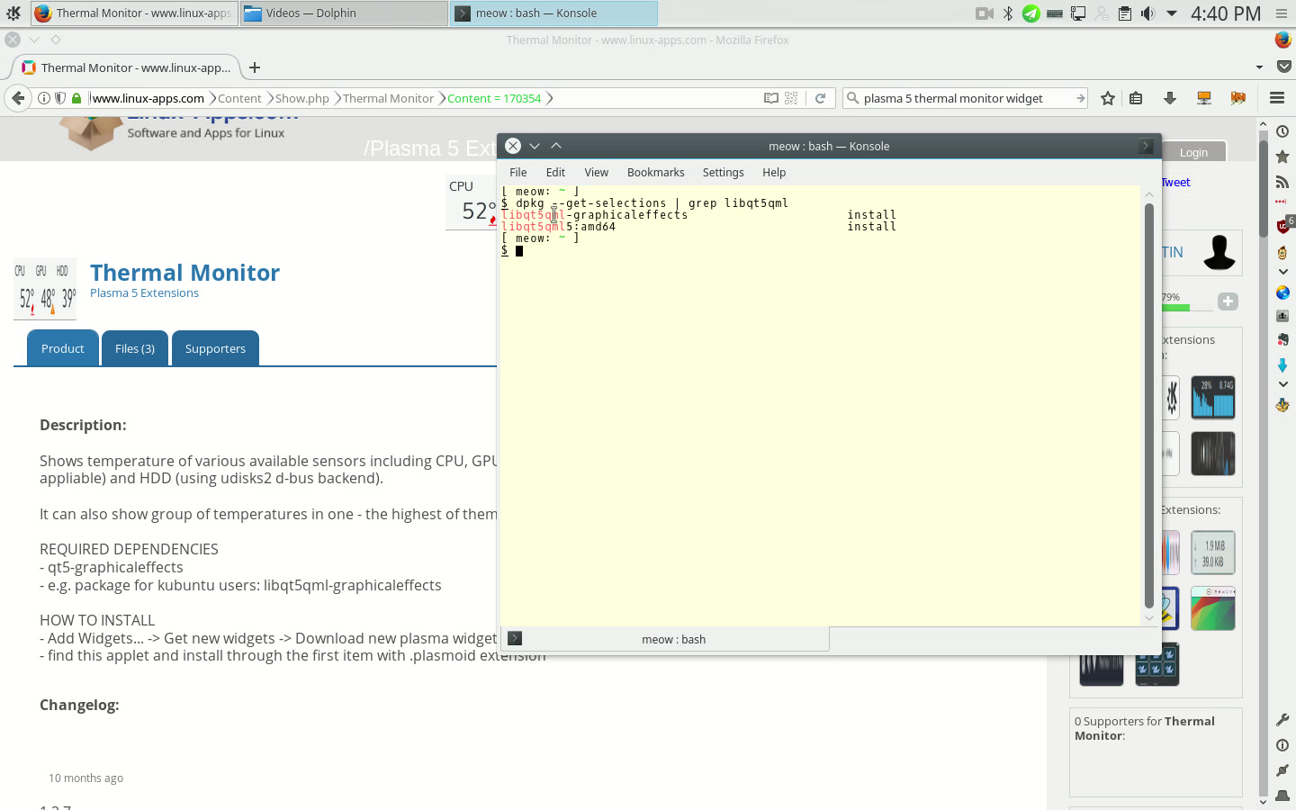The height and width of the screenshot is (810, 1296).
Task: Open the list all tabs dropdown
Action: [x=1259, y=67]
